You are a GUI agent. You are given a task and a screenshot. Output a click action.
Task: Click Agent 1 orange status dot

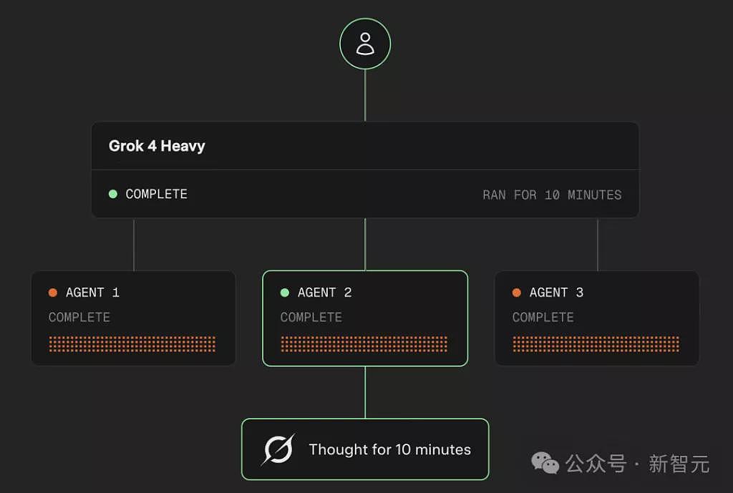click(53, 293)
